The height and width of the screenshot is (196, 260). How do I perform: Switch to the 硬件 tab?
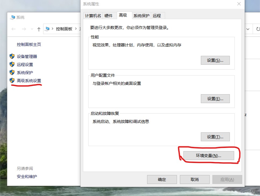(x=109, y=16)
